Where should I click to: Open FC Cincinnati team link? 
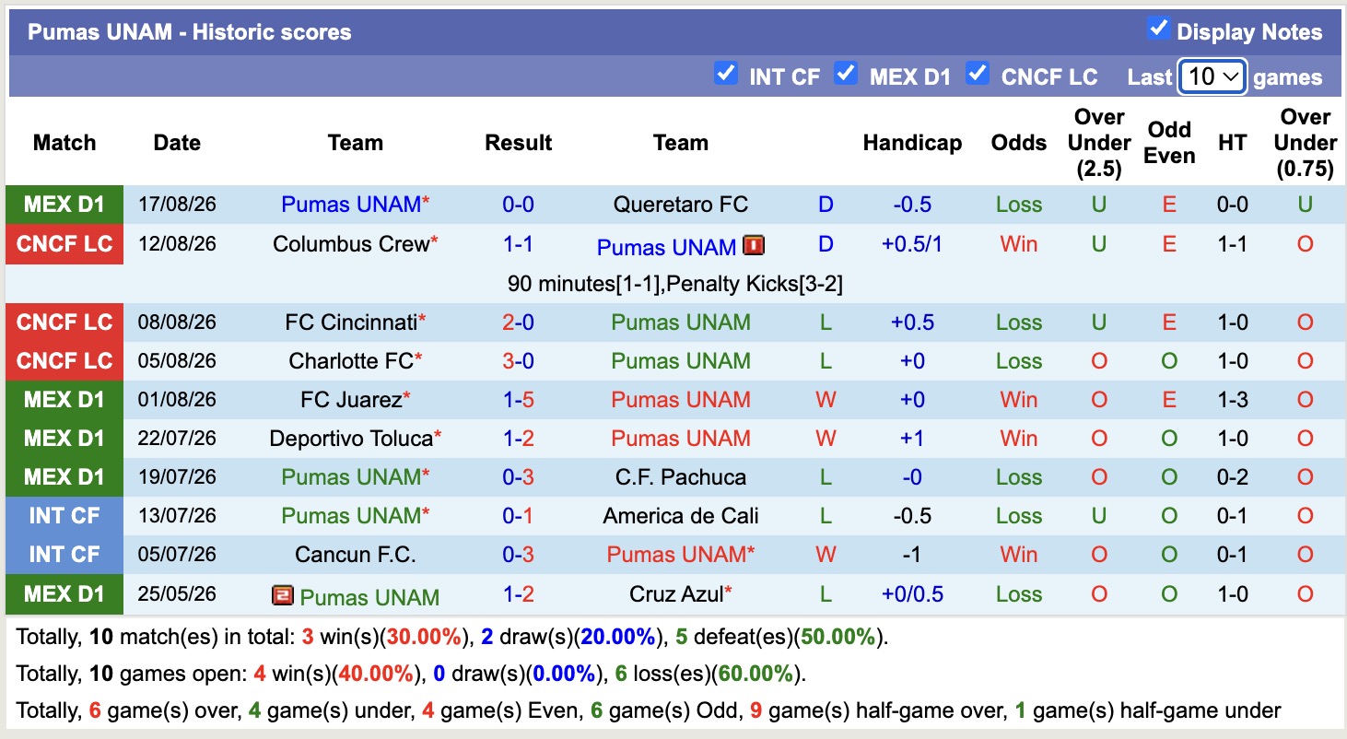coord(350,323)
